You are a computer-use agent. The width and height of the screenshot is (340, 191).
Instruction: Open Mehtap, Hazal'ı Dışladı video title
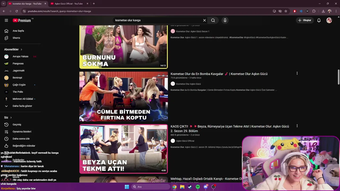point(206,179)
